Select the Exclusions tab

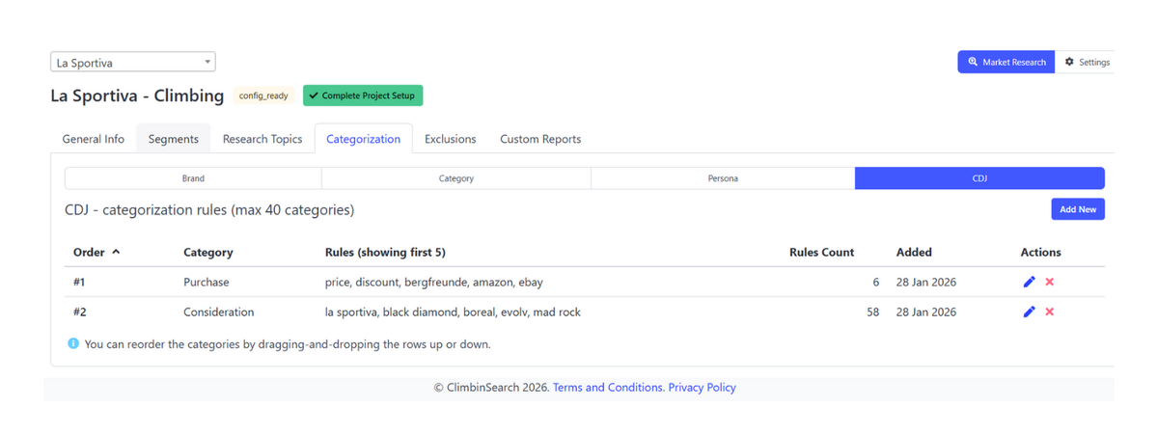[x=450, y=139]
